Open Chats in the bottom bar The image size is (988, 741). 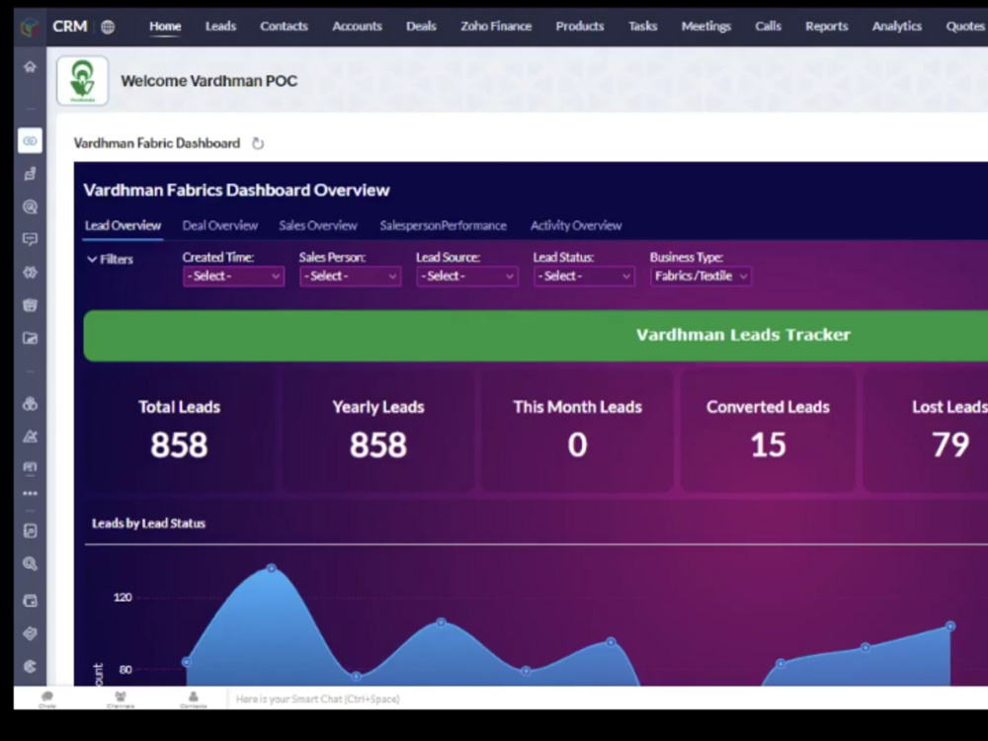[47, 699]
